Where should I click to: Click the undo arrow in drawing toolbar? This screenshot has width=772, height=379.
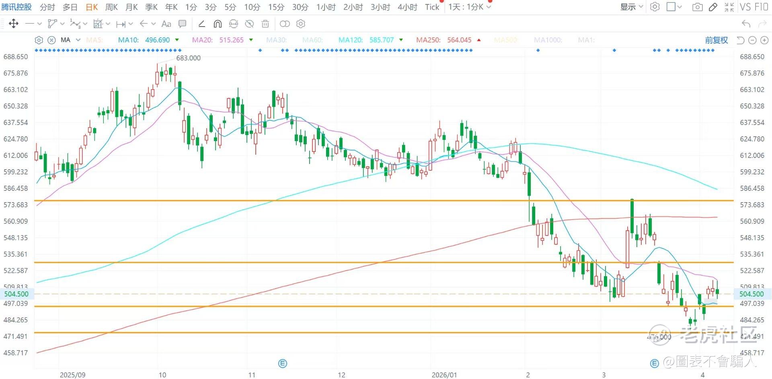click(746, 24)
